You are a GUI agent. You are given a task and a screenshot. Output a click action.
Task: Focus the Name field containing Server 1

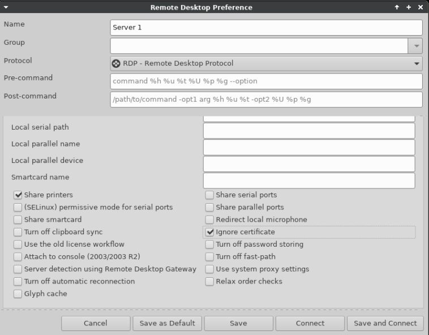click(266, 28)
